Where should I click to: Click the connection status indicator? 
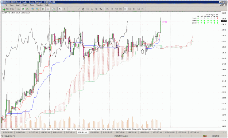click(205, 136)
